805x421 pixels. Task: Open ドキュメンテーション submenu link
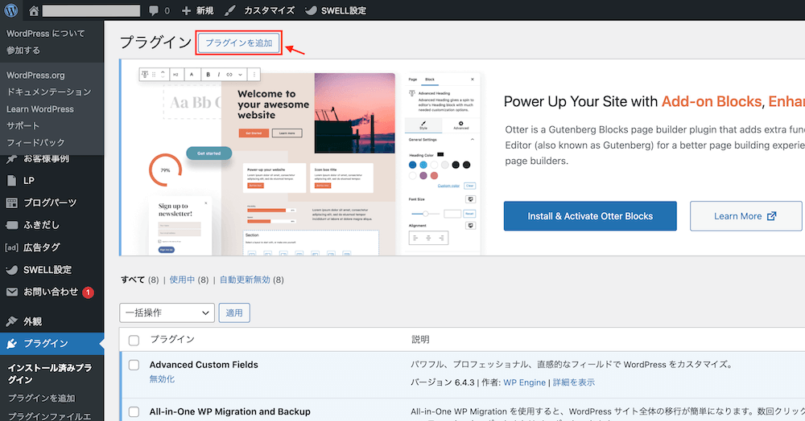(x=49, y=92)
